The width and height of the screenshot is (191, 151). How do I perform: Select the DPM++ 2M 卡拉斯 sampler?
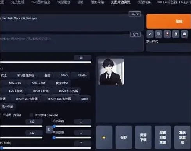(x=25, y=99)
